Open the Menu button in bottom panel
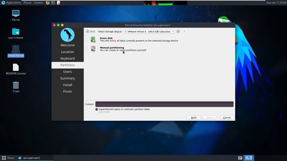 tap(8, 158)
